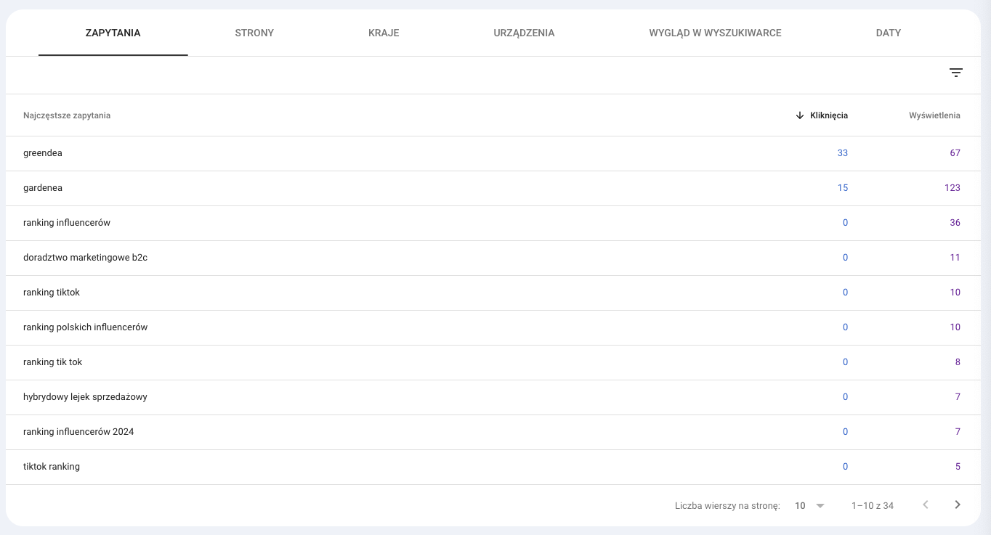Select hybrydowy lejek sprzedażowy query

(x=85, y=397)
